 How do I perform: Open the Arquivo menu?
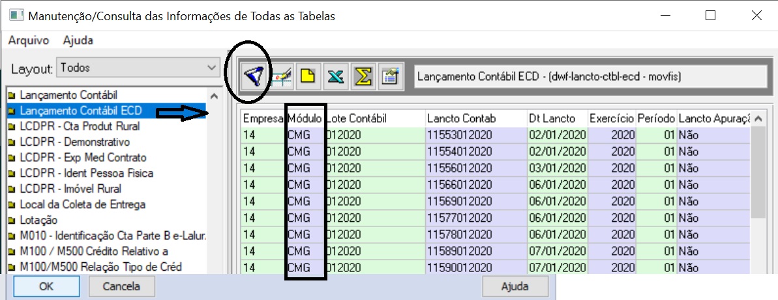point(29,40)
